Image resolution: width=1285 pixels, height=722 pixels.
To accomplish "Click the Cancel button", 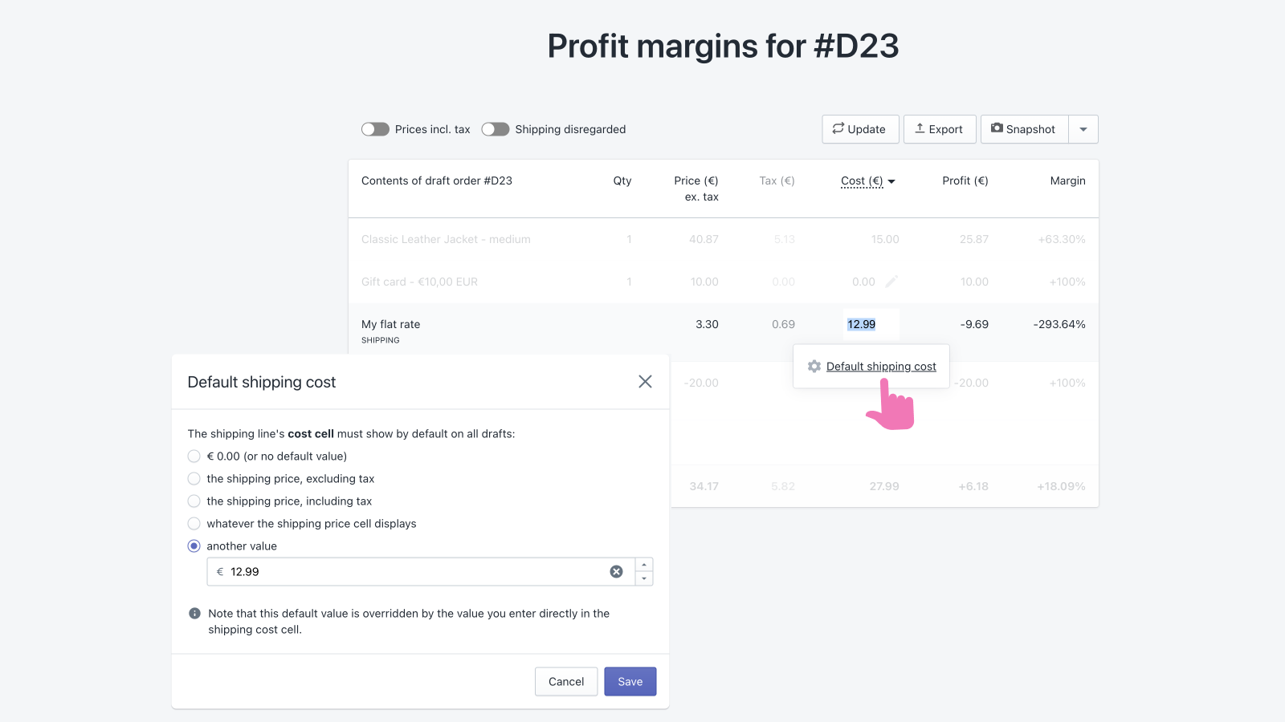I will tap(566, 682).
